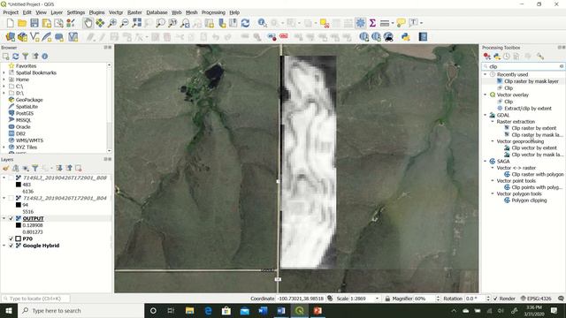Viewport: 566px width, 318px height.
Task: Open the Help Contents book icon
Action: coord(423,37)
